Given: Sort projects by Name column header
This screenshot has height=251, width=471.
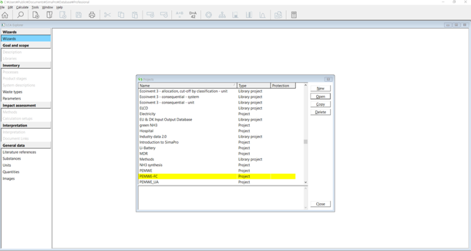Looking at the screenshot, I should (187, 85).
